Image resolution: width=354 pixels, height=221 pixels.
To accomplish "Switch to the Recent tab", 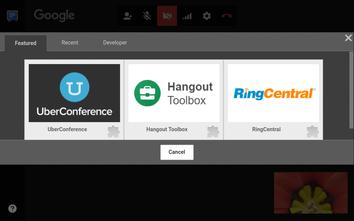I will [70, 43].
